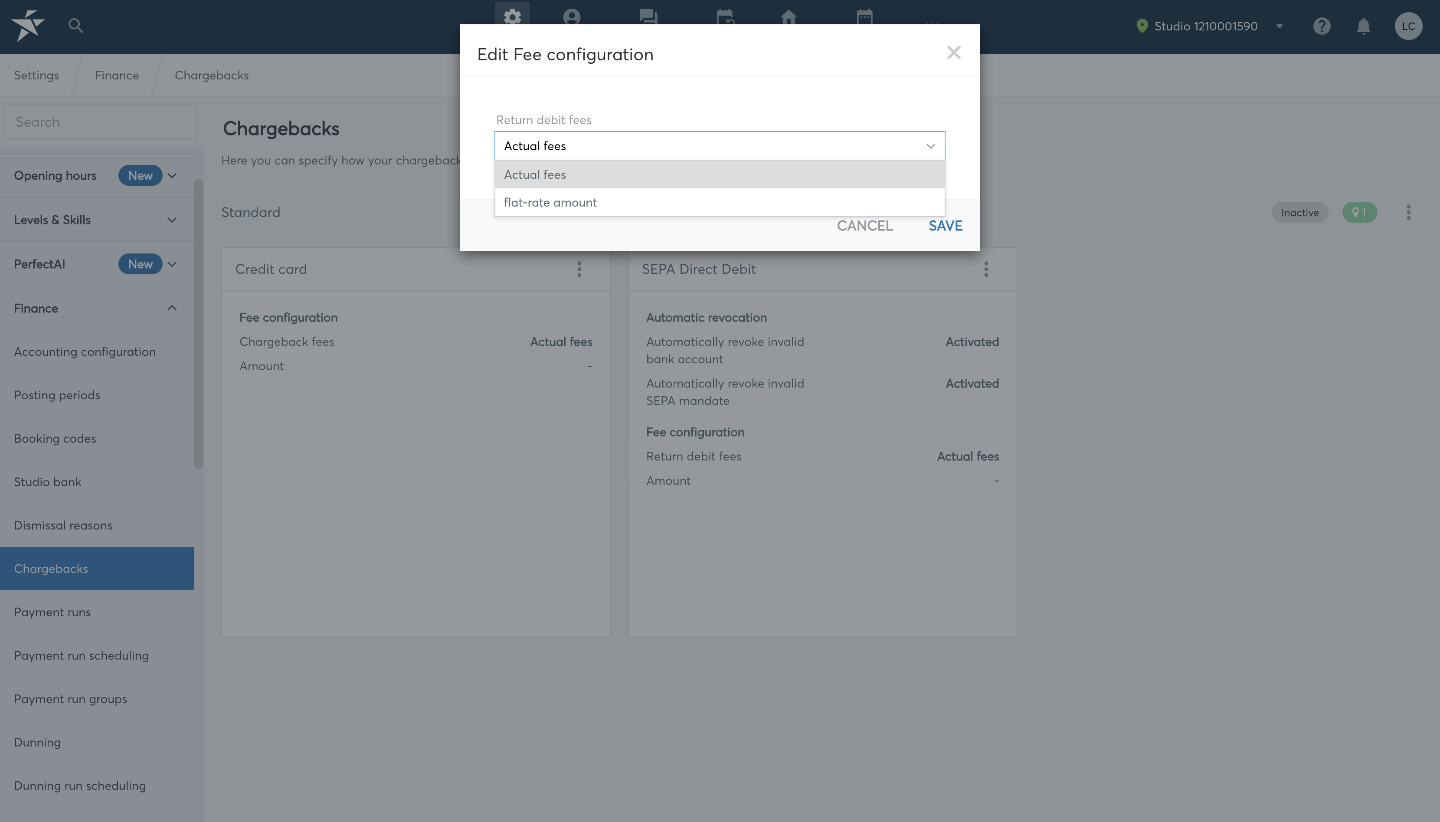Screen dimensions: 1440x822
Task: Click the New badge beside PerfectAI
Action: coord(140,263)
